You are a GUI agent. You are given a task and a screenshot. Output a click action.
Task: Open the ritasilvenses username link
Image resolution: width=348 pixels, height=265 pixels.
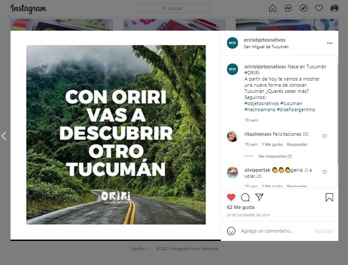[x=258, y=134]
